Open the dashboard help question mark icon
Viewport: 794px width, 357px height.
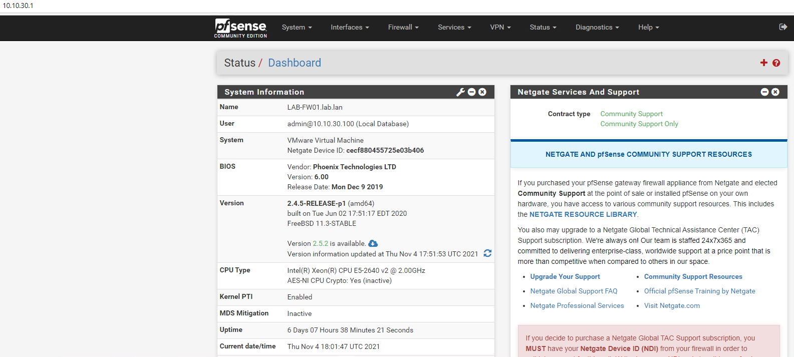[x=776, y=63]
